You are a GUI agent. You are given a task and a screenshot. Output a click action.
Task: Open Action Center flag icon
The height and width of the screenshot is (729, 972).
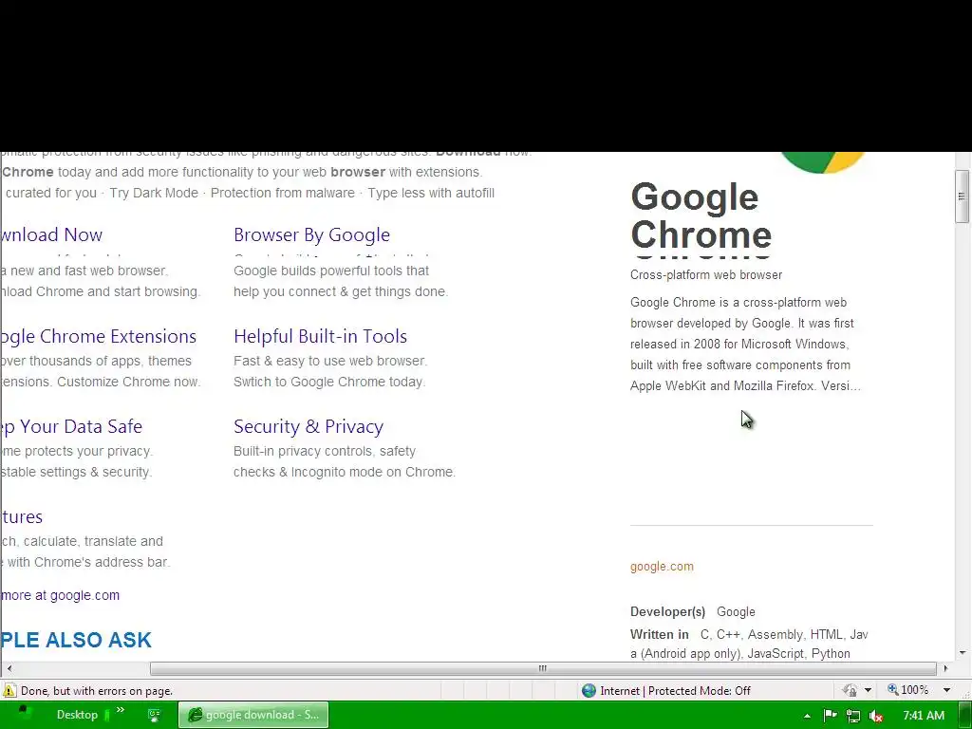click(831, 716)
